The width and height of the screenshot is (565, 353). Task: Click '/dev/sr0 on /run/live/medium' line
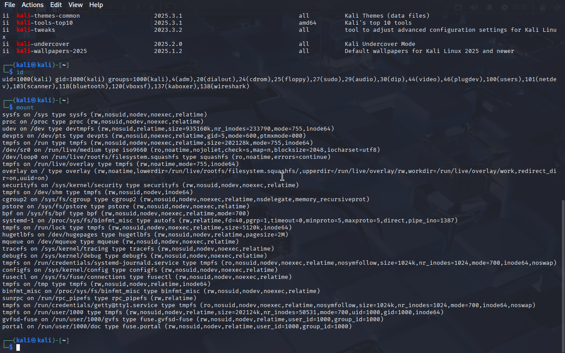click(191, 150)
